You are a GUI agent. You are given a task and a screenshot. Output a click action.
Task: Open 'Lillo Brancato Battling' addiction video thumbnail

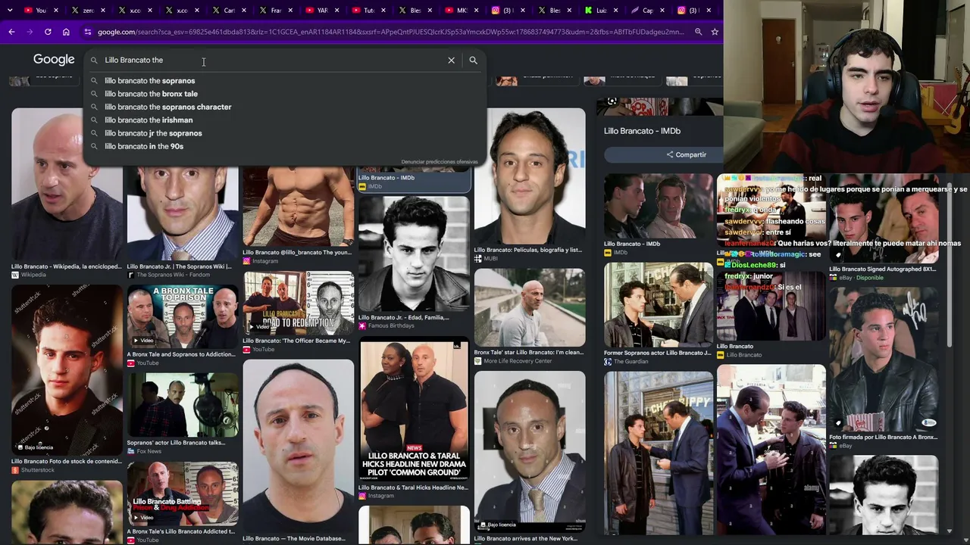(x=182, y=493)
